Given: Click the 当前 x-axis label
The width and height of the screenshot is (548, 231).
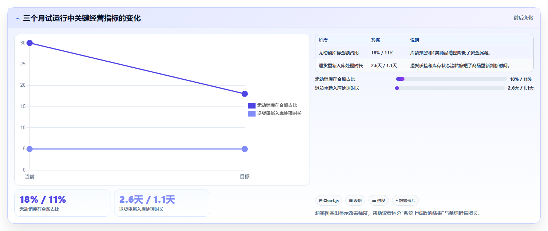Looking at the screenshot, I should coord(30,177).
